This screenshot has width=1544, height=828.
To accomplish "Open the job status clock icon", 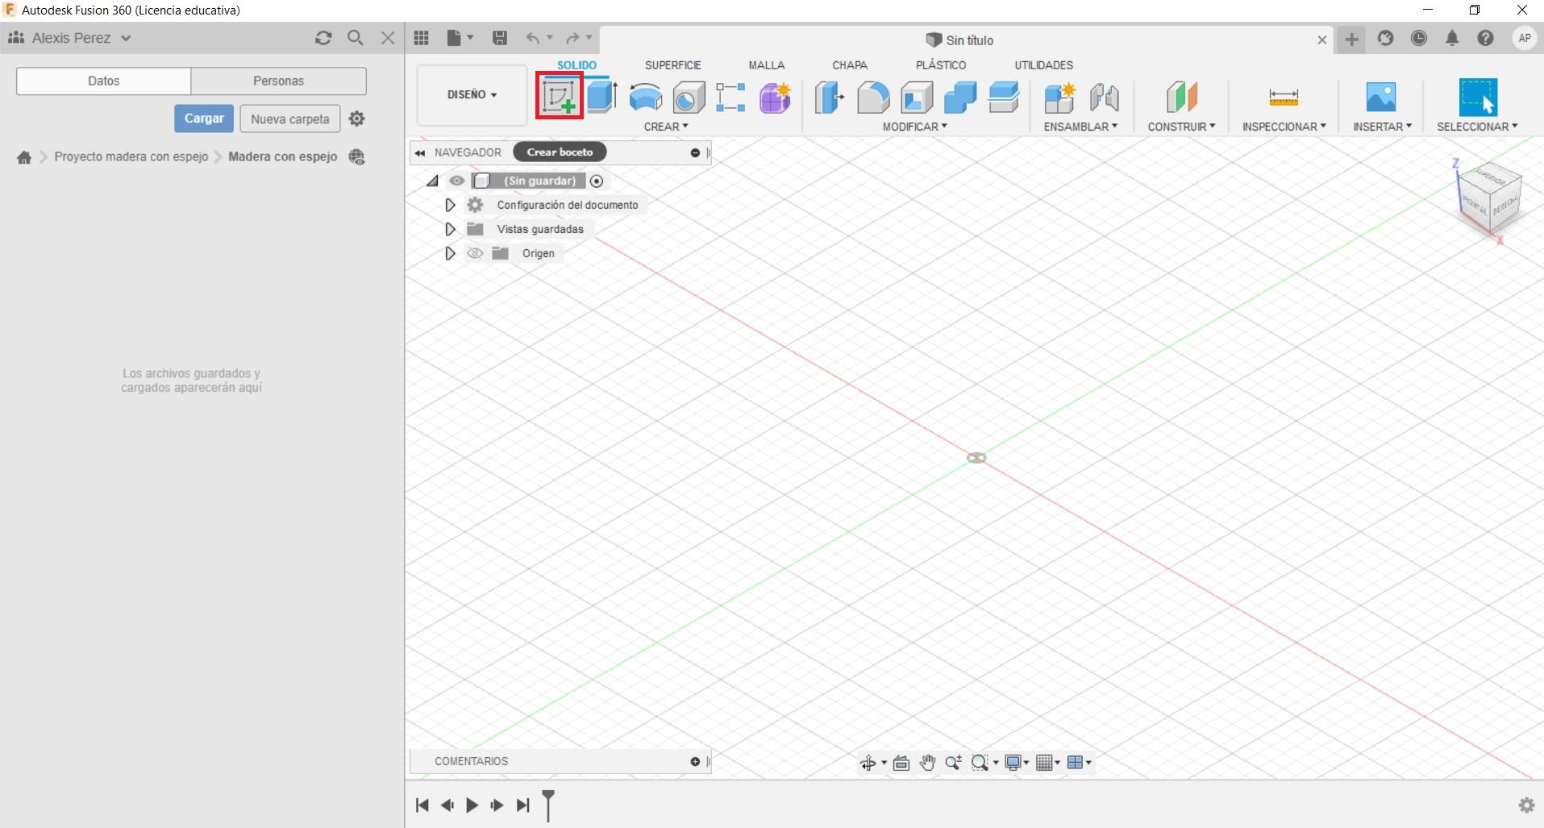I will click(x=1419, y=38).
